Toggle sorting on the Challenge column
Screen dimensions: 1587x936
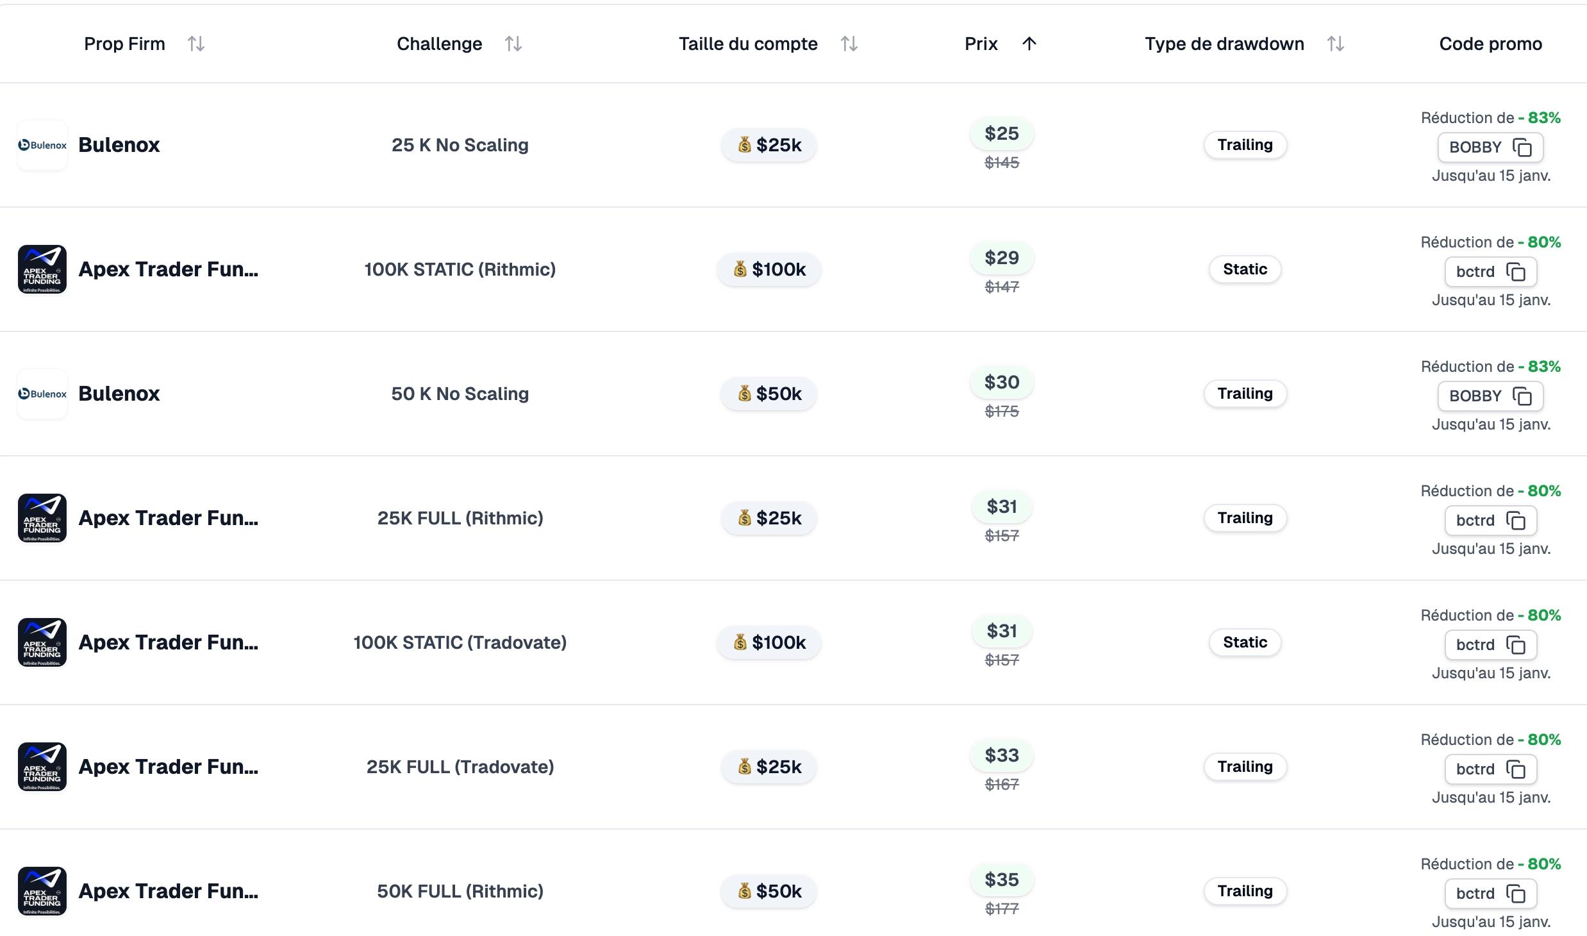[x=513, y=44]
